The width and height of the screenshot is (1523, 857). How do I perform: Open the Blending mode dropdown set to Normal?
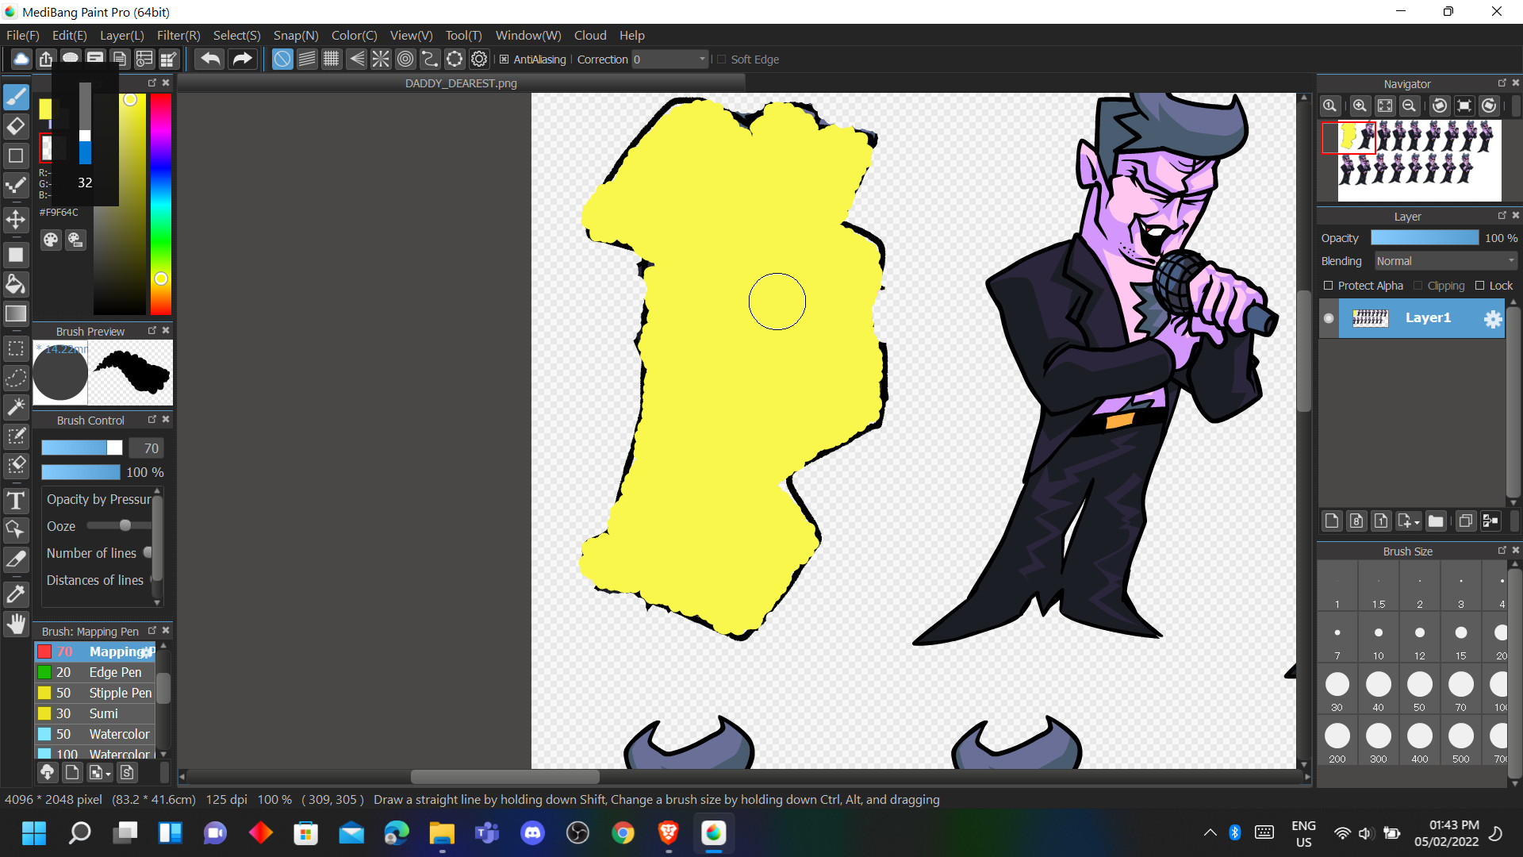pos(1444,260)
